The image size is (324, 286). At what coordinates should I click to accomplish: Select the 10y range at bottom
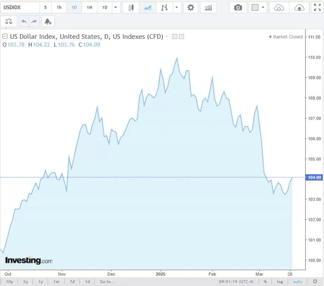click(x=9, y=282)
